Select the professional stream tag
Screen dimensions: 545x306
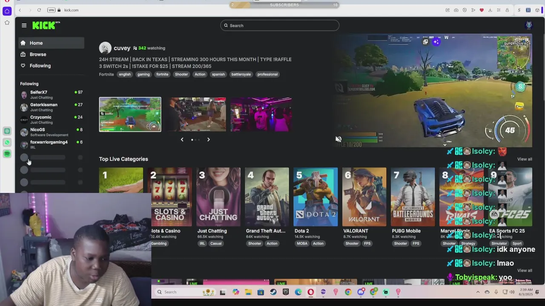[x=267, y=74]
